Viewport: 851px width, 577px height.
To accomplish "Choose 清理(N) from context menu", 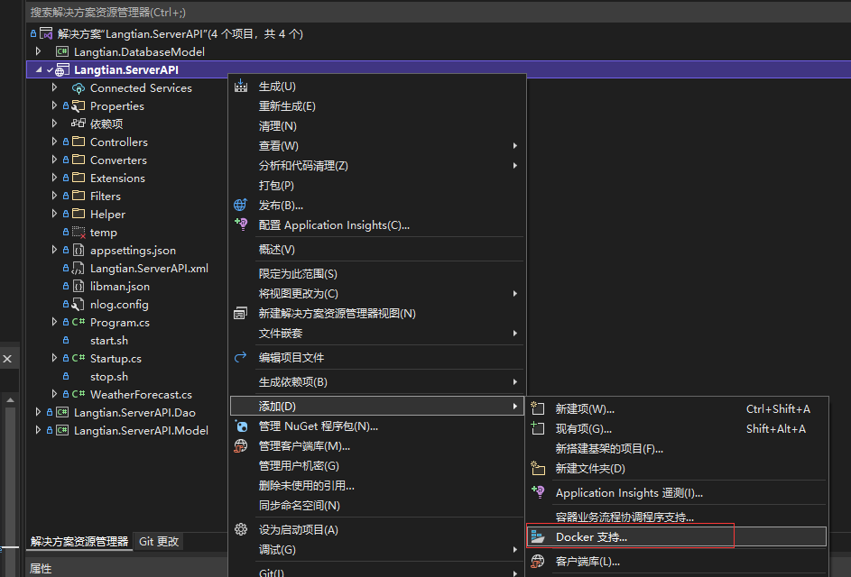I will pos(377,126).
